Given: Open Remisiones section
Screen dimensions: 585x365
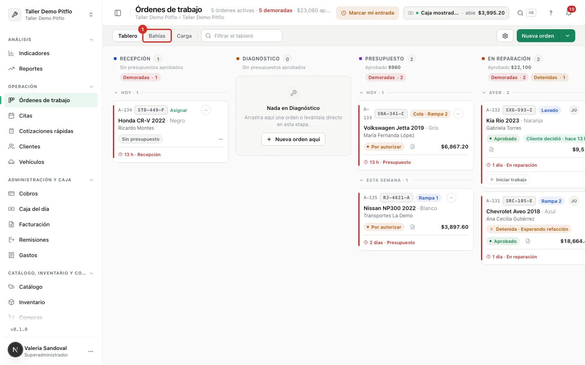Looking at the screenshot, I should (51, 240).
